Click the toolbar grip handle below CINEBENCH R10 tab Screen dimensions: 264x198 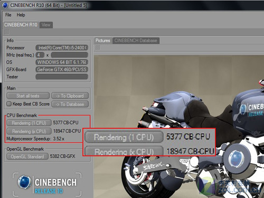click(7, 32)
